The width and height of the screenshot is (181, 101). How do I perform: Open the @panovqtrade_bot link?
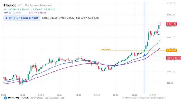(x=55, y=98)
